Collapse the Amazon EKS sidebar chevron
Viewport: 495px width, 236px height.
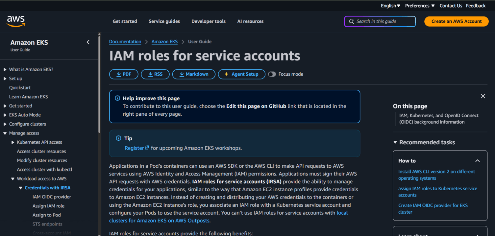coord(88,42)
